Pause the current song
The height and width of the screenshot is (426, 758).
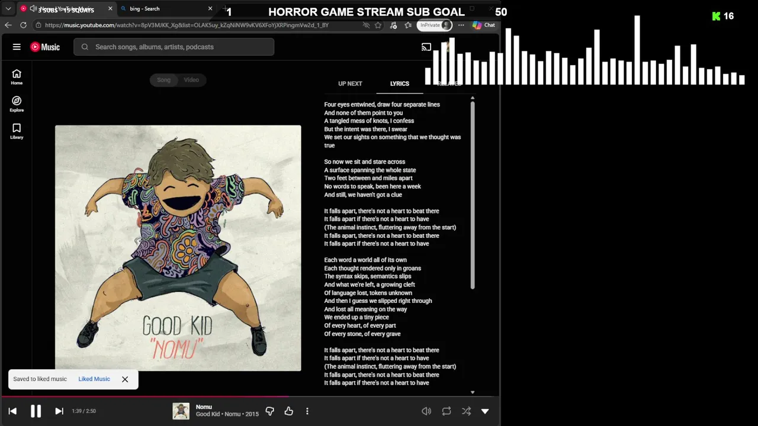(x=36, y=411)
